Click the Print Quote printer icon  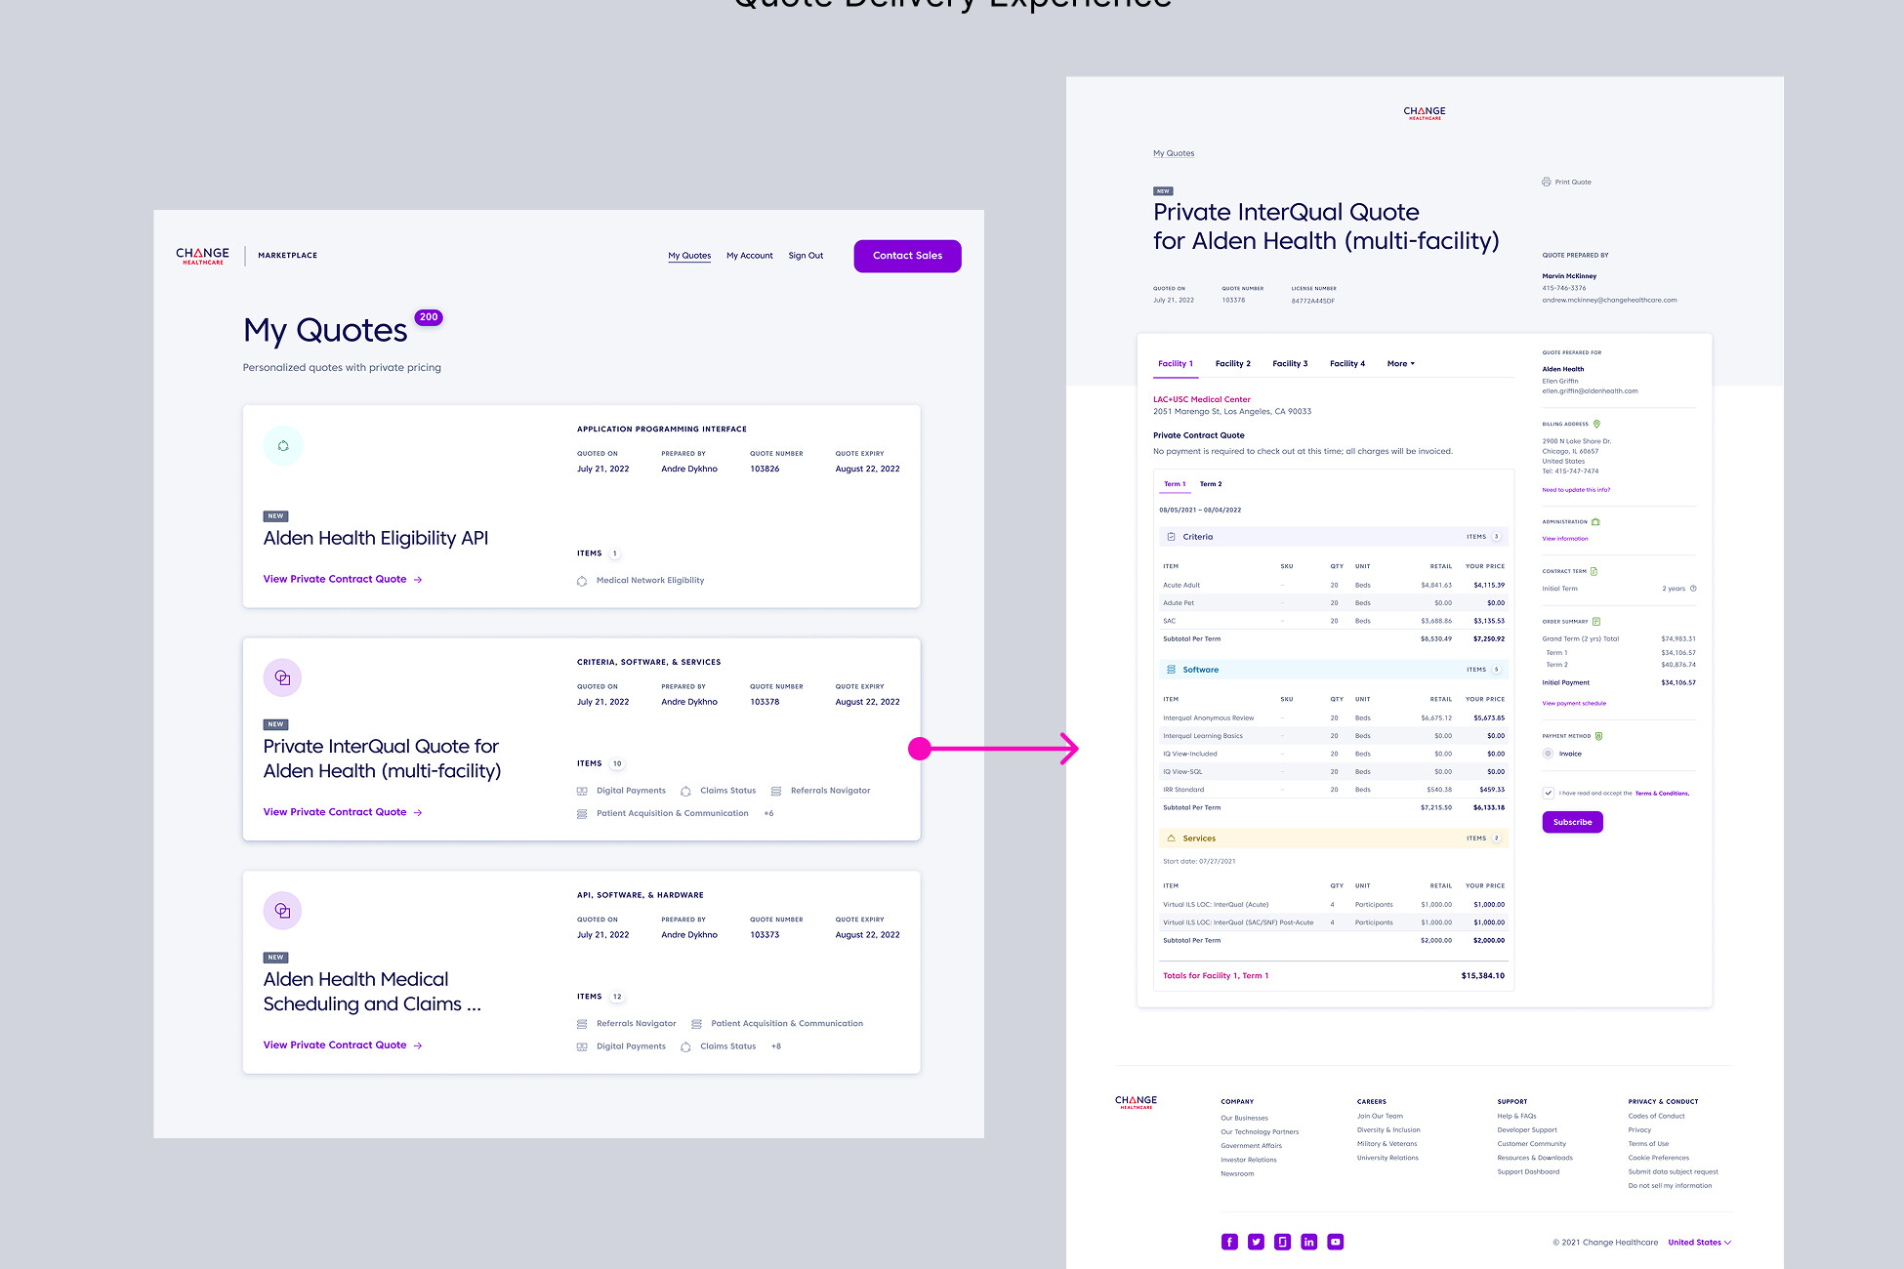coord(1546,182)
